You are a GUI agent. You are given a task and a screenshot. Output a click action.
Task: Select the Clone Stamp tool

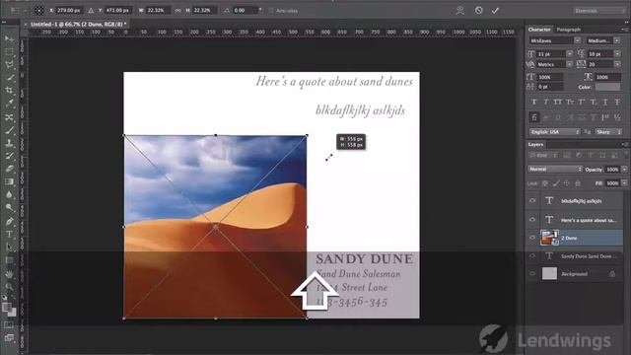[9, 143]
